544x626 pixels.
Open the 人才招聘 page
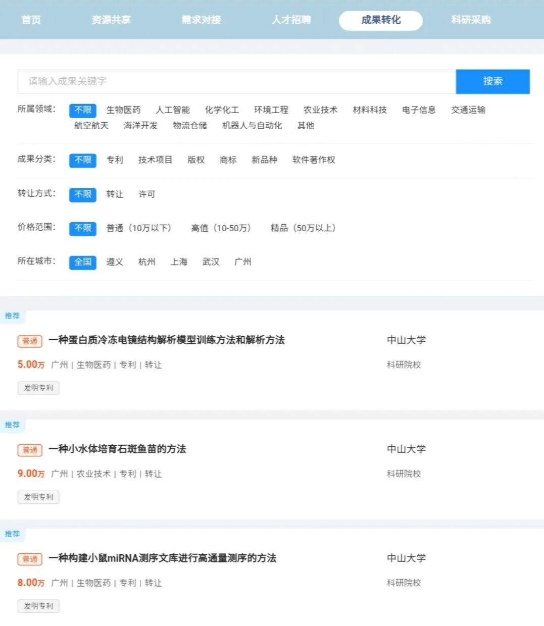291,20
